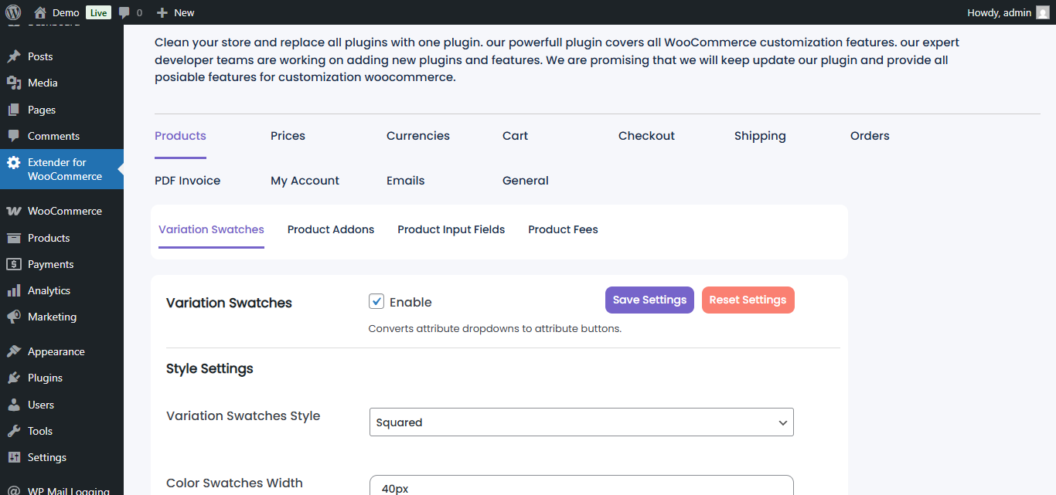This screenshot has height=495, width=1056.
Task: Open Media library icon in sidebar
Action: coord(13,83)
